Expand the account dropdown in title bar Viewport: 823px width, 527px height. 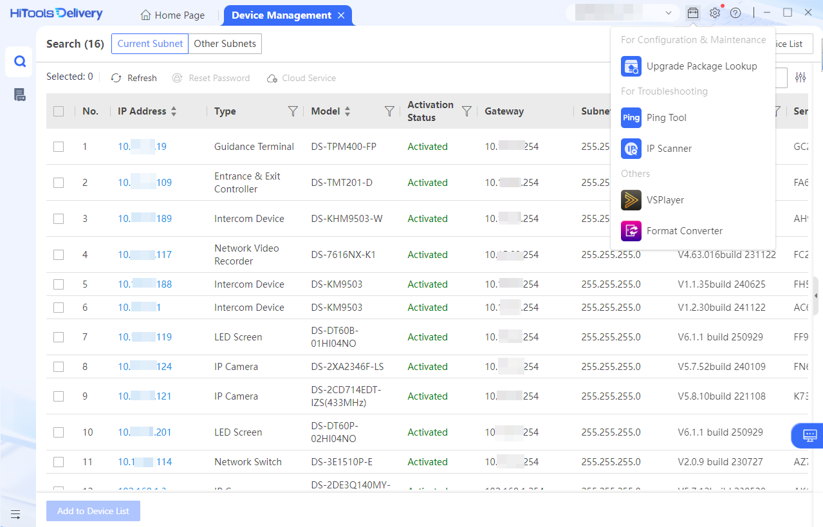point(669,14)
